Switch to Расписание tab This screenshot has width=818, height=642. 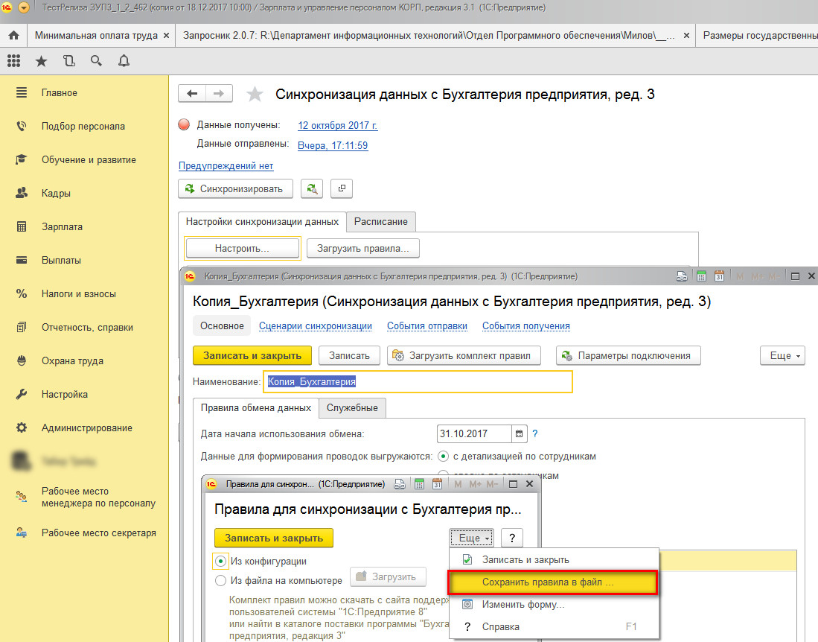[x=381, y=221]
